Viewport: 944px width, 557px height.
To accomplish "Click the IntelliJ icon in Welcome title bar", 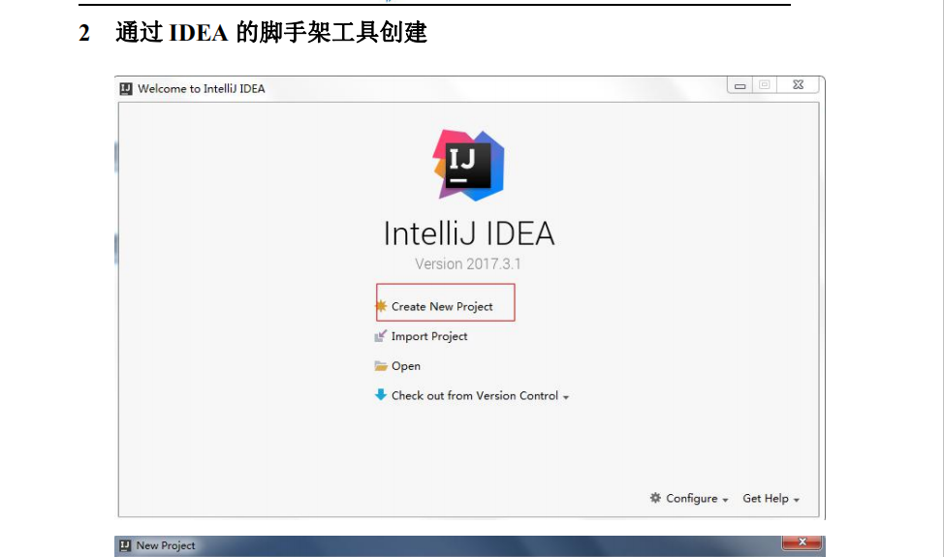I will (126, 89).
